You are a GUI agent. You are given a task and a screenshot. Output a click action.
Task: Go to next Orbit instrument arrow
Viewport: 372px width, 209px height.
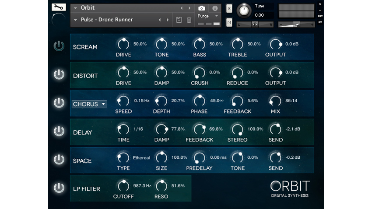coord(190,8)
